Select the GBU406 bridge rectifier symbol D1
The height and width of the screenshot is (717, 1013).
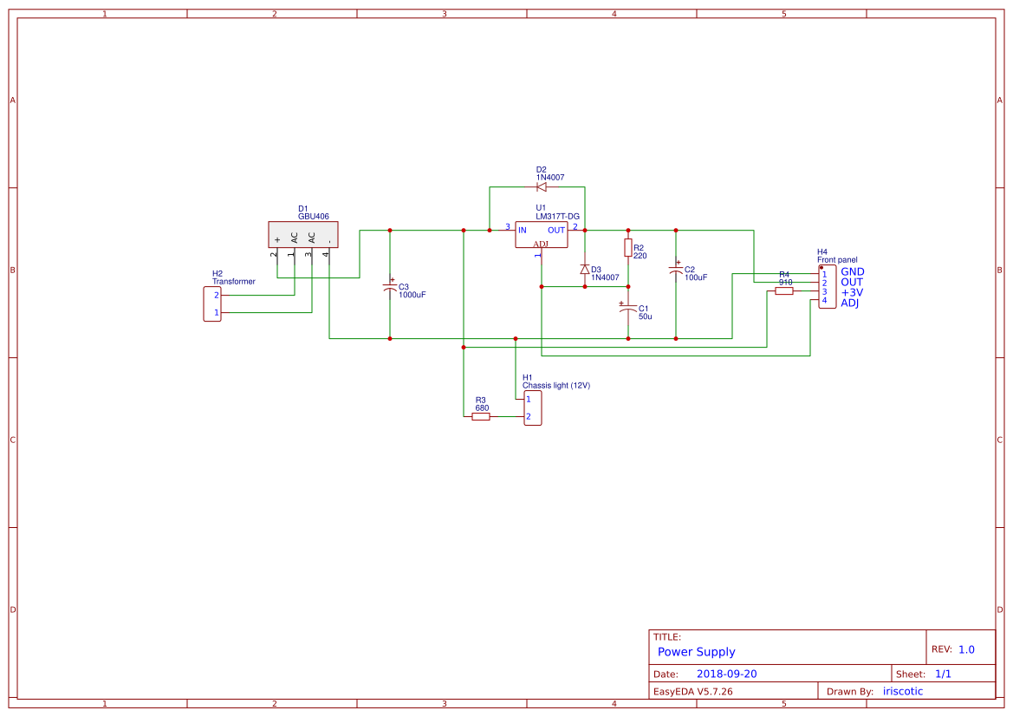[x=303, y=234]
